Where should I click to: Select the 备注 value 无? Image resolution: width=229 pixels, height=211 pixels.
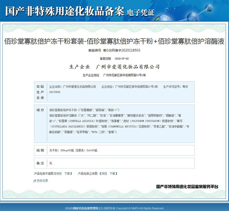pyautogui.click(x=51, y=163)
